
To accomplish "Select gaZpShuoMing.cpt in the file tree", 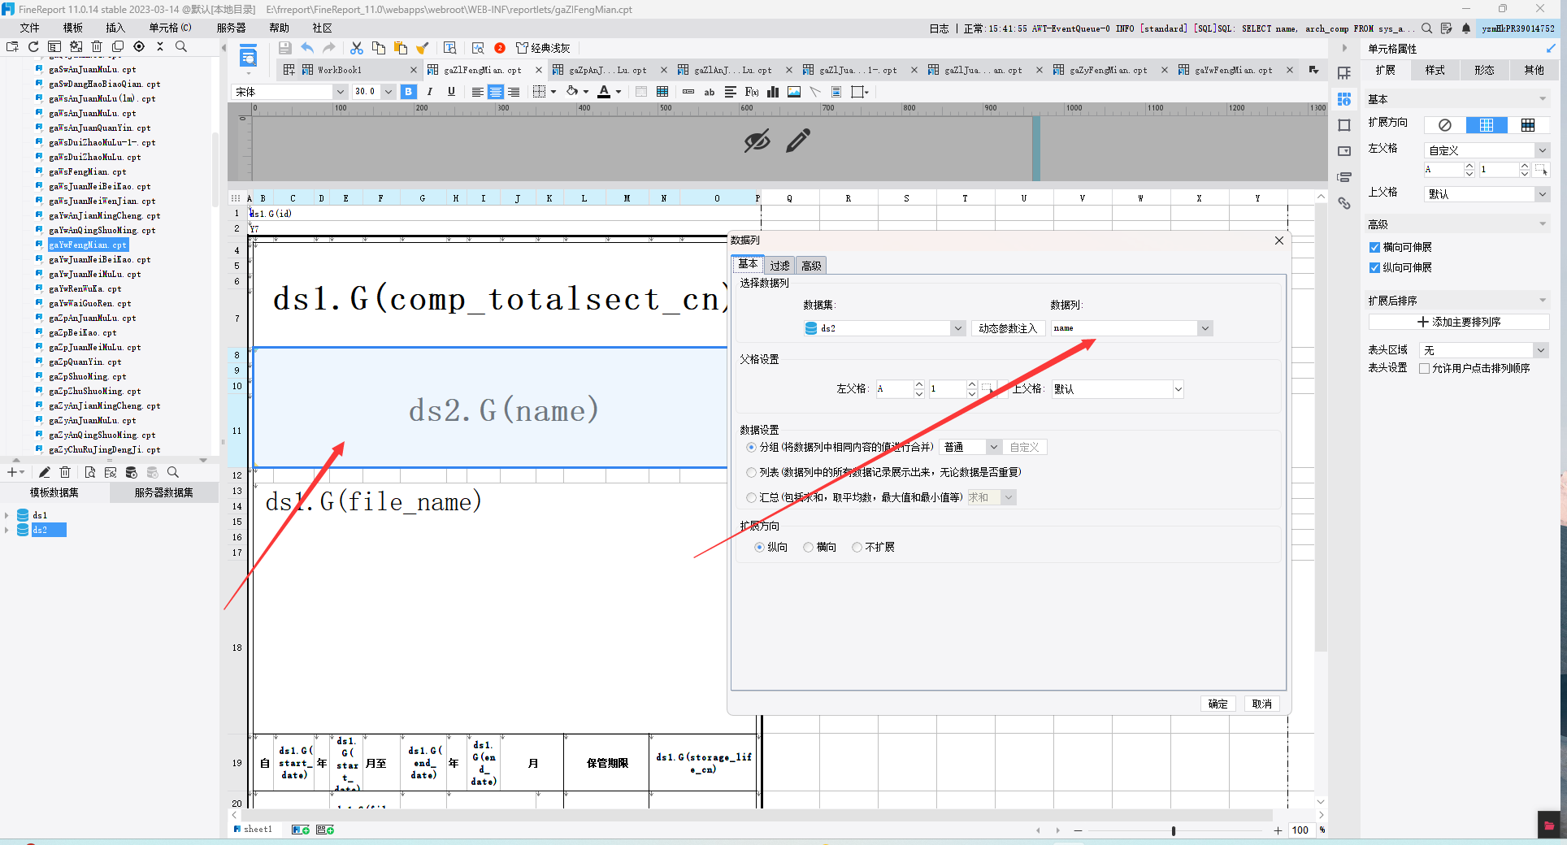I will point(88,376).
